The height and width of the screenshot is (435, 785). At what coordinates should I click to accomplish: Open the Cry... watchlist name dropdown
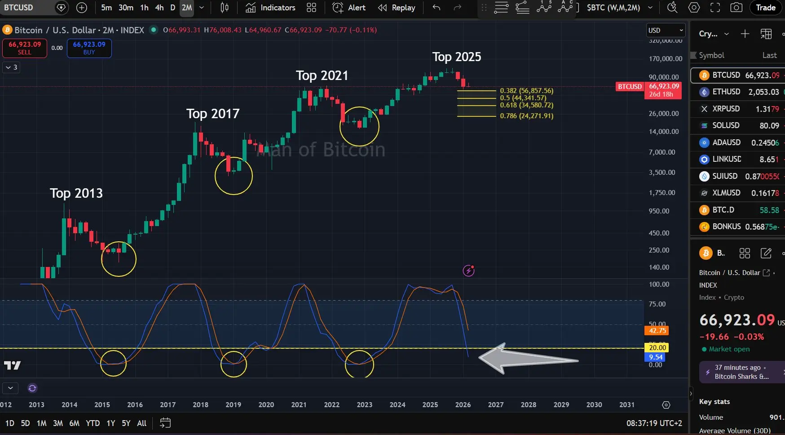tap(714, 34)
